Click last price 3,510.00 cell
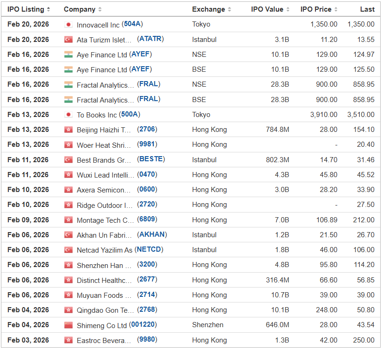The width and height of the screenshot is (383, 350). tap(361, 115)
